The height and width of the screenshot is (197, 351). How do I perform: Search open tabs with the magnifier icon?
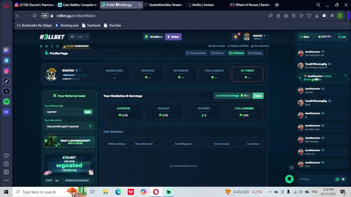(318, 5)
